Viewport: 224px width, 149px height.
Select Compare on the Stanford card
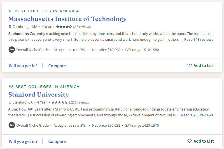pos(57,141)
